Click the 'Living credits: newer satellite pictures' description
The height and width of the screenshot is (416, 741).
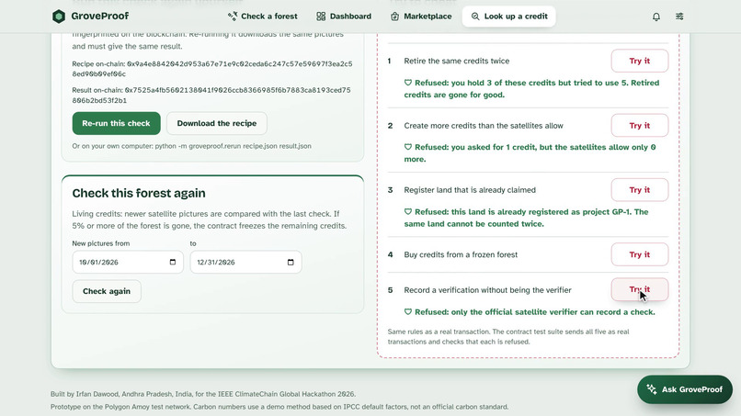210,219
